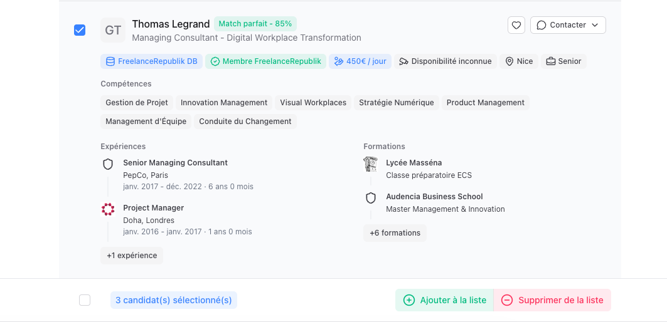Click Audencia Business School formation title

(x=434, y=197)
